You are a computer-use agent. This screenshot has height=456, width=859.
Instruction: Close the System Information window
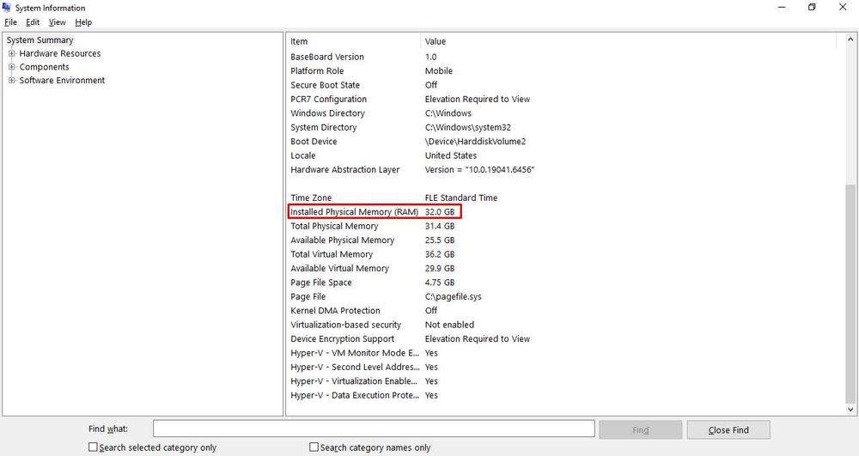point(843,7)
